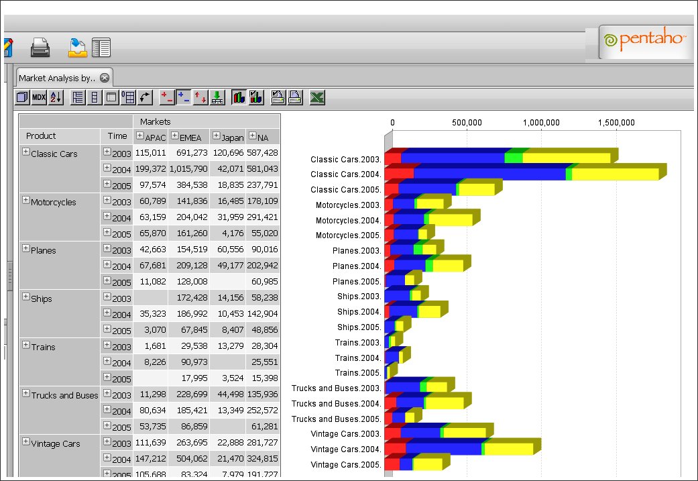Close the Market Analysis tab
The width and height of the screenshot is (698, 481).
click(105, 78)
